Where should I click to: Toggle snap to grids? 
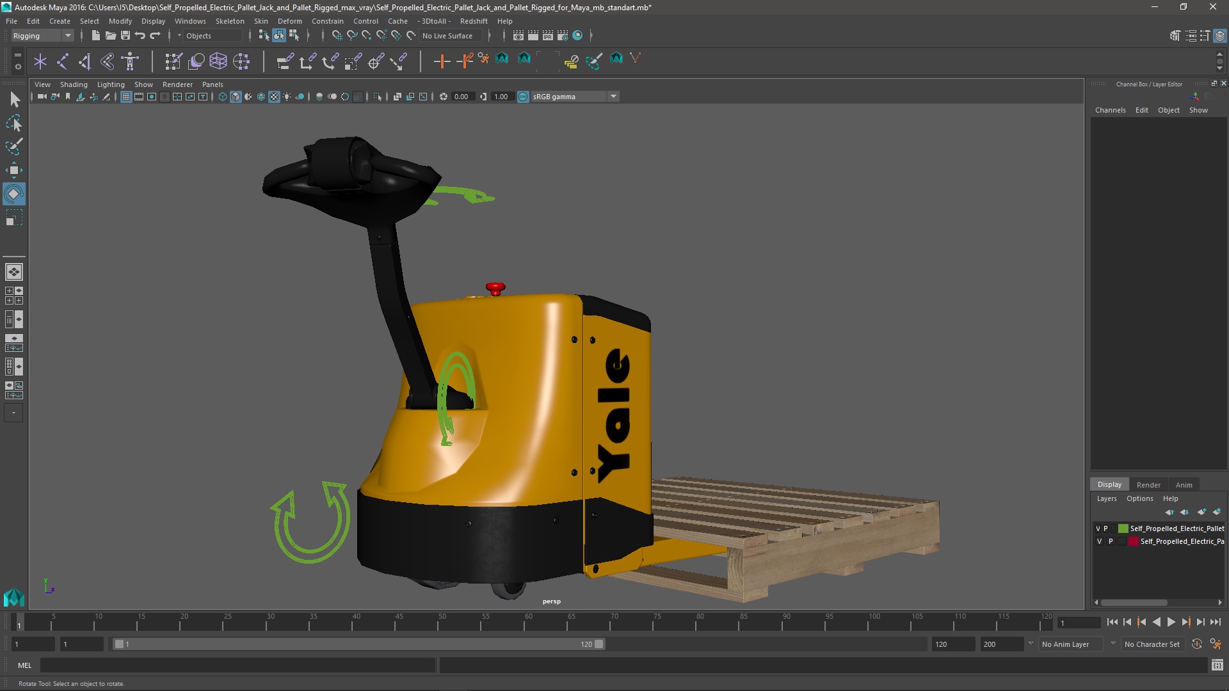(x=337, y=36)
